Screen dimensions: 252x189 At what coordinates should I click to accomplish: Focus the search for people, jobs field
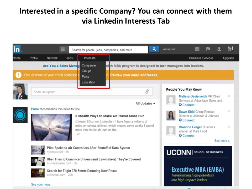[108, 50]
